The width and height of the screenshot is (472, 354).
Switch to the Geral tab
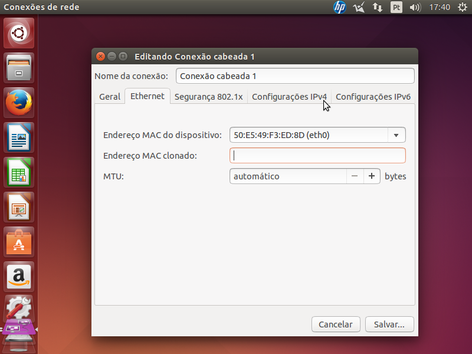click(x=110, y=97)
